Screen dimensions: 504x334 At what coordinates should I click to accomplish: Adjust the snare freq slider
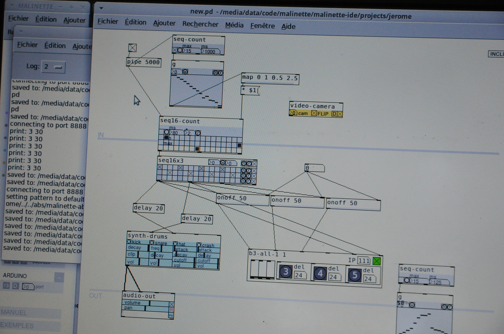click(x=161, y=249)
